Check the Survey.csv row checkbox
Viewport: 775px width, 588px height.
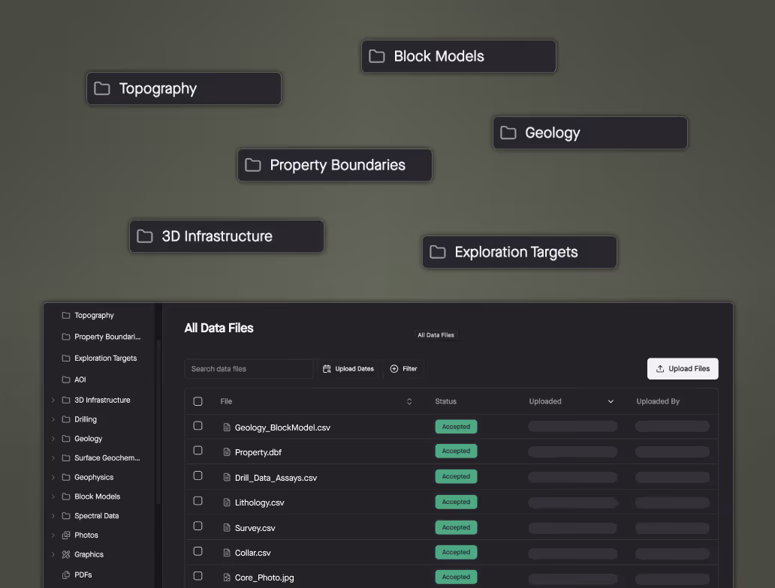tap(198, 526)
